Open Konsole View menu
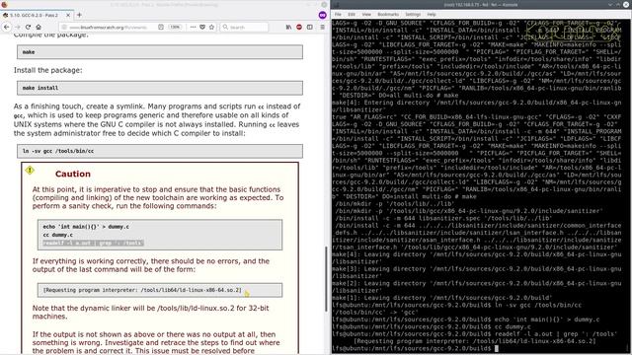 coord(366,14)
